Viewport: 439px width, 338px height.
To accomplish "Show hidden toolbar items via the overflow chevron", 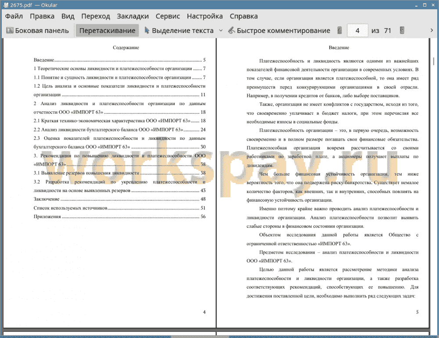I will point(432,30).
